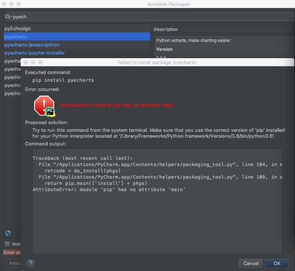Click the pyech search field
The image size is (295, 271).
[x=150, y=17]
